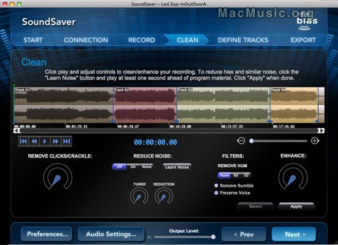Click the 00:17:26.66 timeline mark

(x=284, y=126)
